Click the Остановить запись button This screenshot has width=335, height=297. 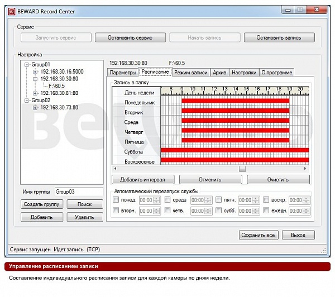(279, 37)
